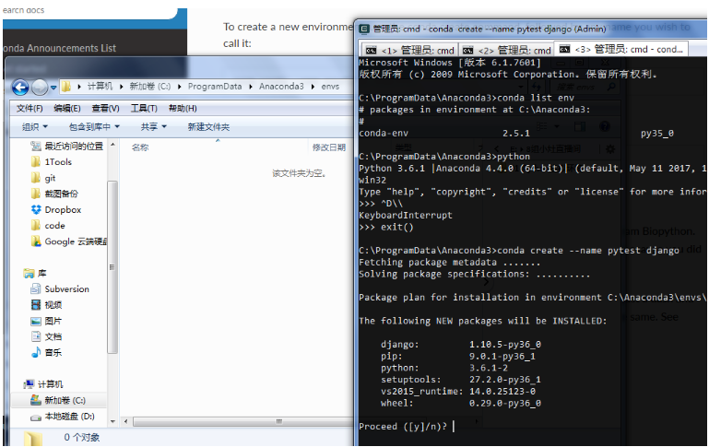
Task: Select 最近访问的位置 in navigation pane
Action: coord(74,146)
